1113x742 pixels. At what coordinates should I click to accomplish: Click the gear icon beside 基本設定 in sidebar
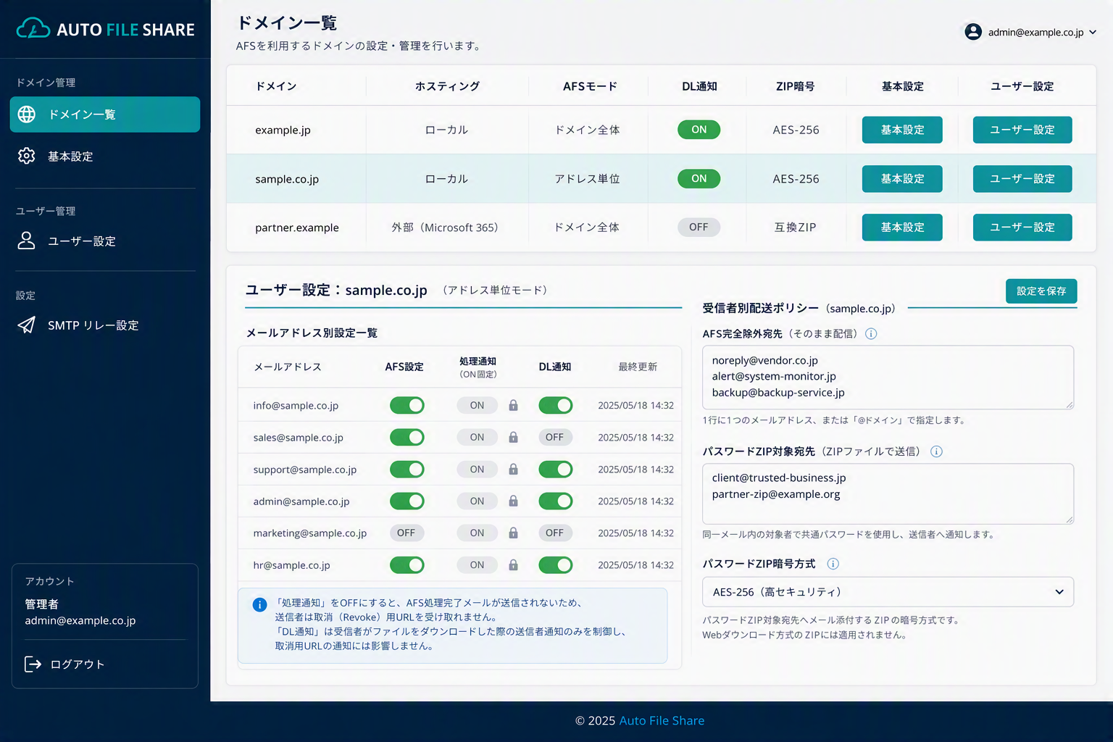[27, 156]
